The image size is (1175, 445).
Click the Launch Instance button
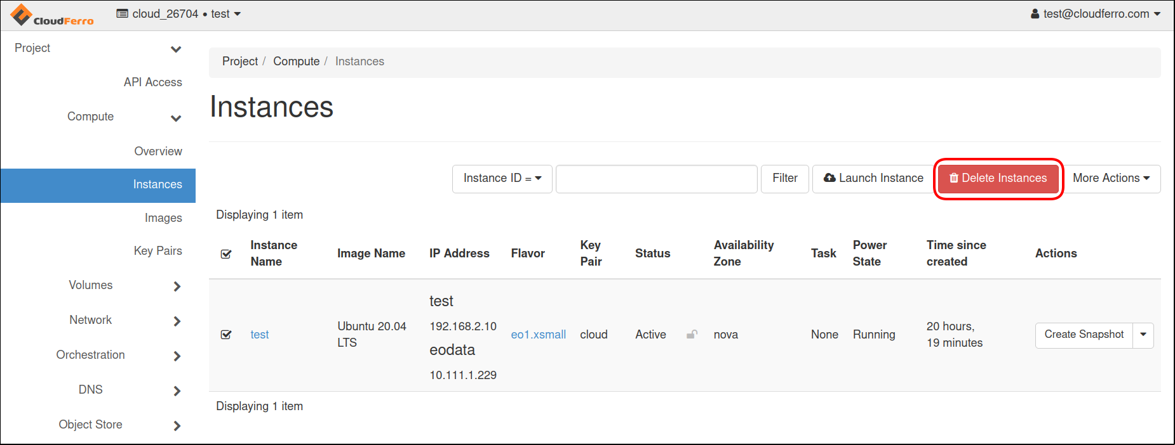coord(873,179)
